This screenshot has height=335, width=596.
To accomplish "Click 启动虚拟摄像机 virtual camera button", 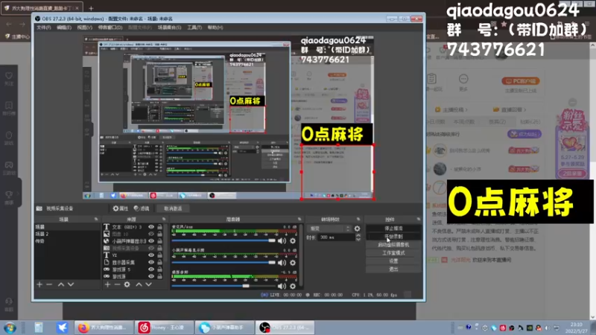I will 393,245.
